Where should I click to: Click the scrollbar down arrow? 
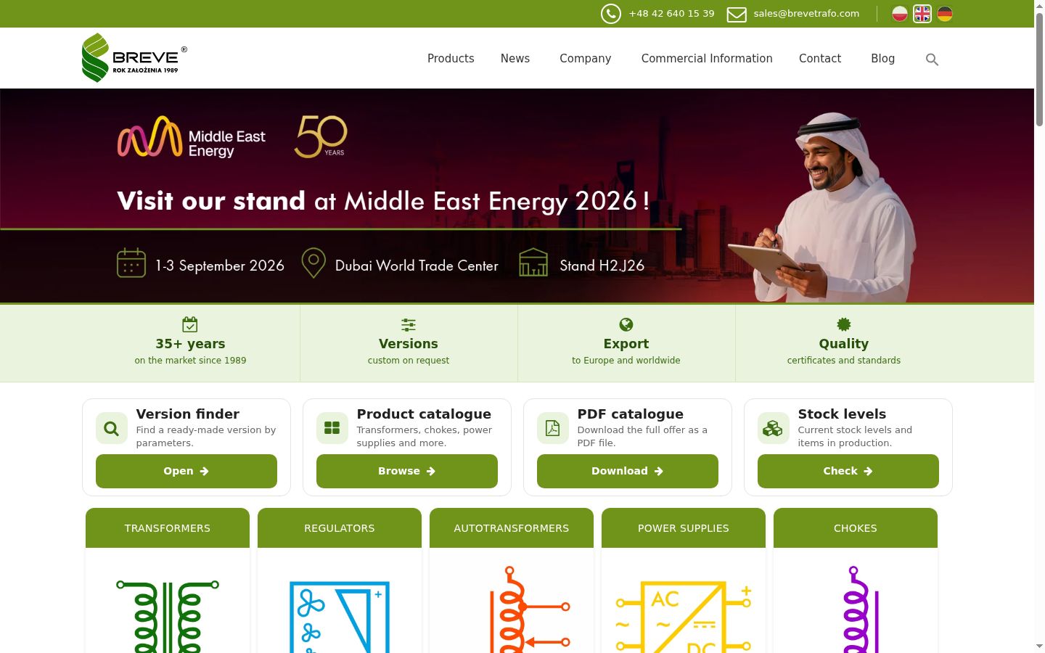pos(1039,646)
